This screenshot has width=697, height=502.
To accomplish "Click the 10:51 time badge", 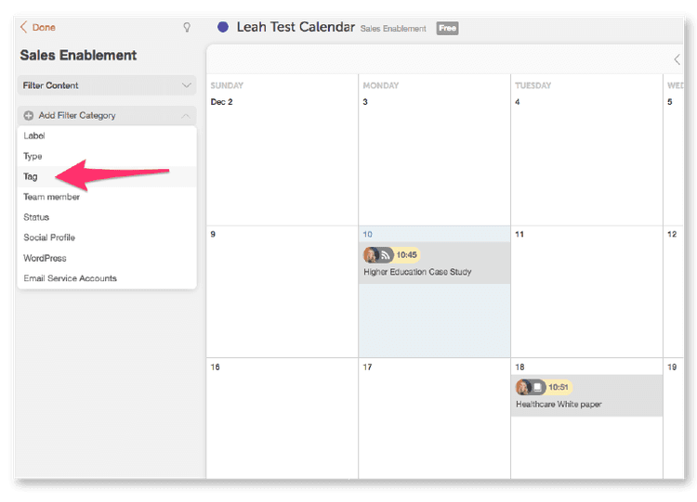I will 559,387.
